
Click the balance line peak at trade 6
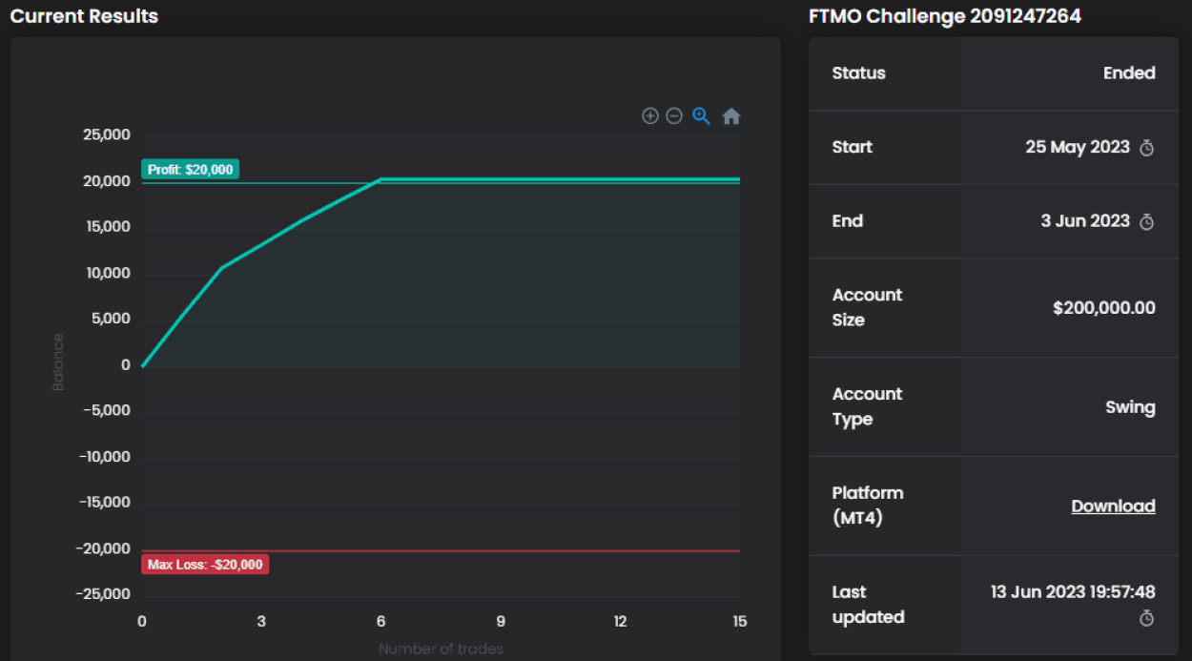(380, 178)
